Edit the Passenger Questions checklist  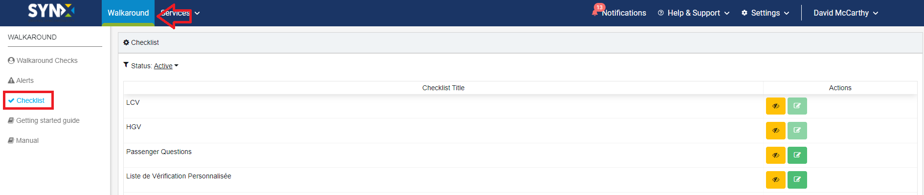[x=797, y=155]
